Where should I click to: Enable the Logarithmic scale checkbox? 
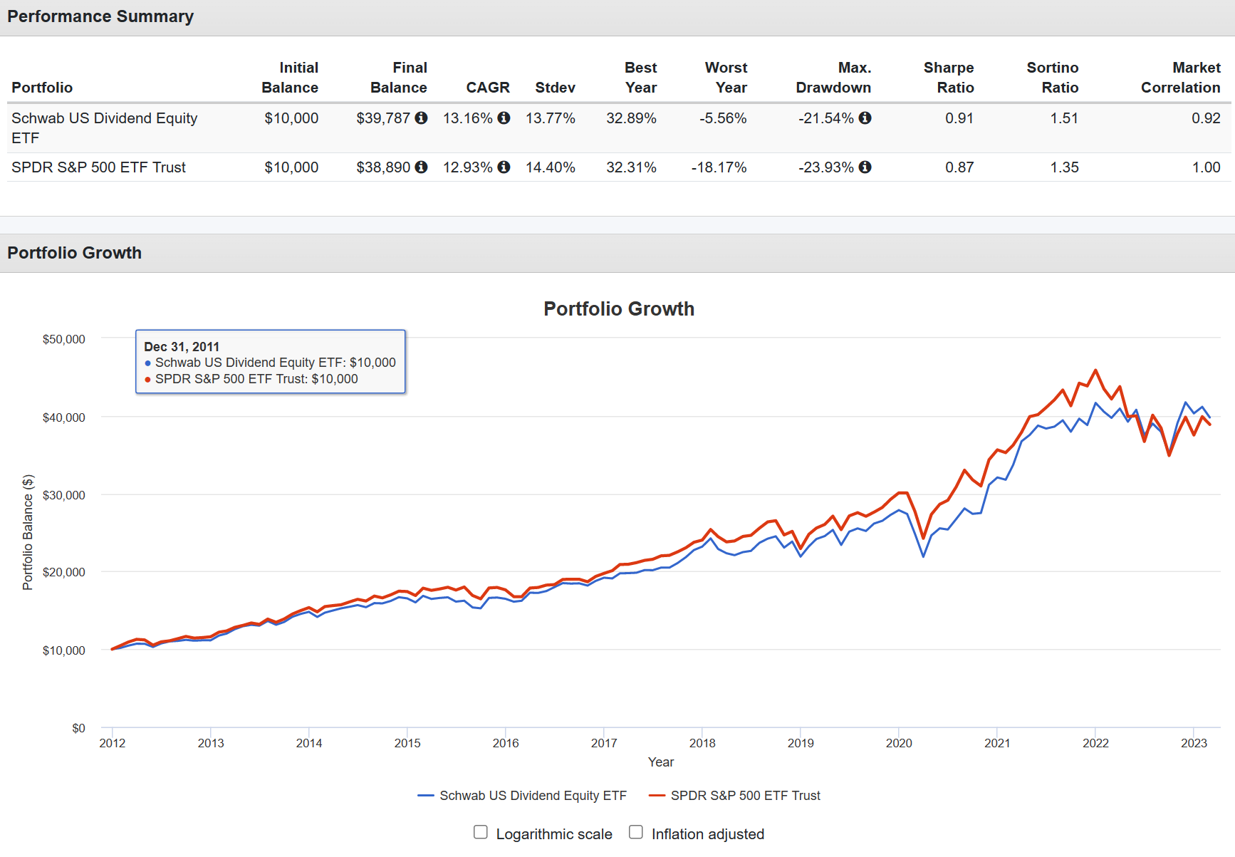pos(481,832)
